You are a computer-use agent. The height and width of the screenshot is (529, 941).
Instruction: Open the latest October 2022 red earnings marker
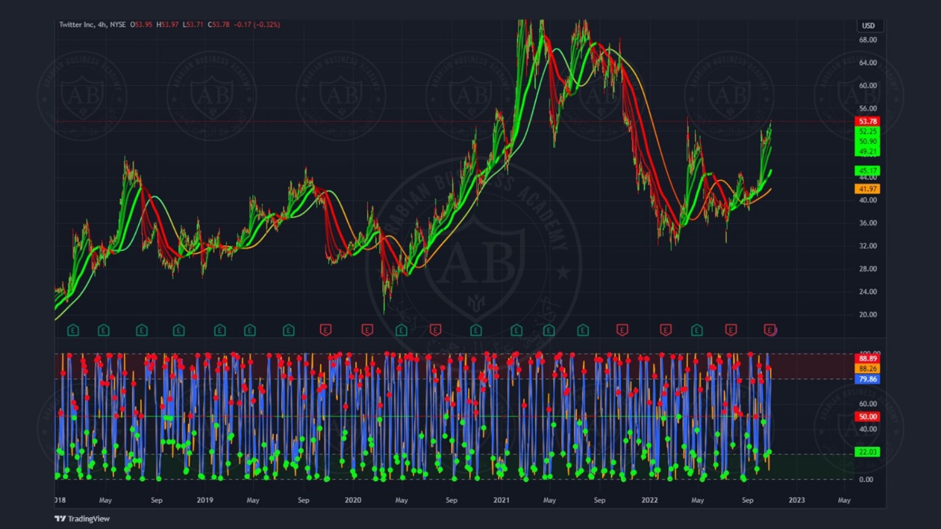click(770, 330)
